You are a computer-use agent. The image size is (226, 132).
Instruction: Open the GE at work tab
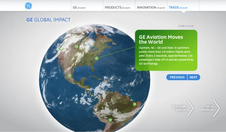79,8
